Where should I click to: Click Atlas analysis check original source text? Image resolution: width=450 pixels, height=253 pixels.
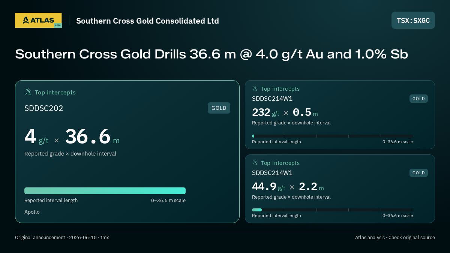(395, 238)
